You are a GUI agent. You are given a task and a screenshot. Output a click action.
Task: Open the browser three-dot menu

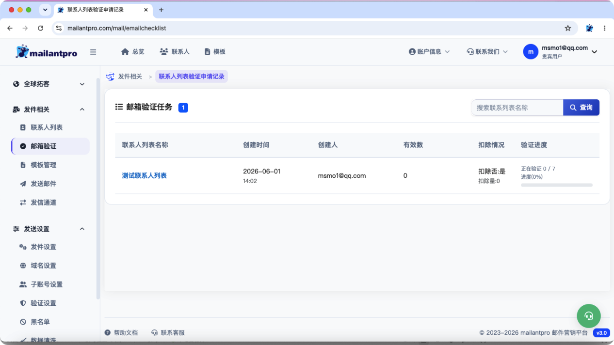point(604,28)
